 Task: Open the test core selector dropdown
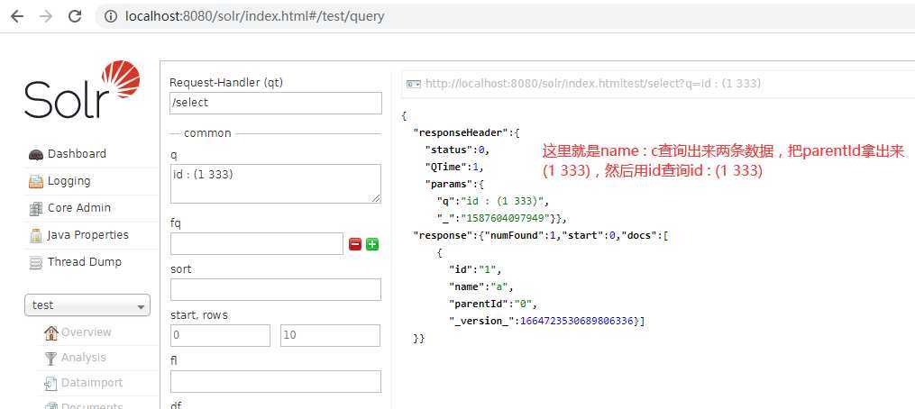point(87,305)
